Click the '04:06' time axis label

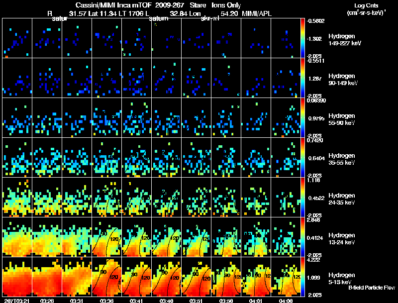coord(286,301)
